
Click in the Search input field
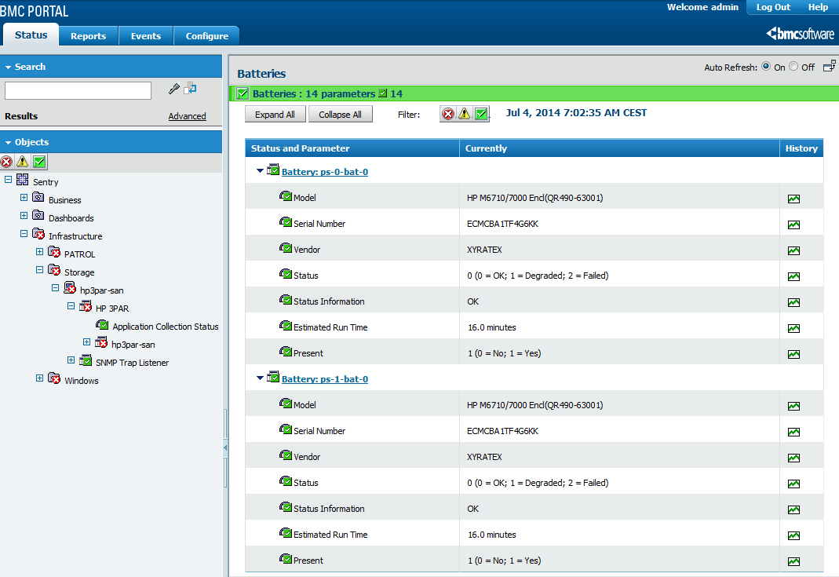tap(78, 90)
